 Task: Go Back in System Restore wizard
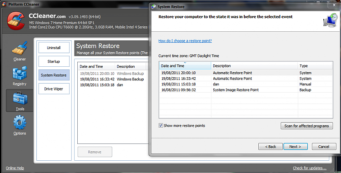tap(271, 147)
